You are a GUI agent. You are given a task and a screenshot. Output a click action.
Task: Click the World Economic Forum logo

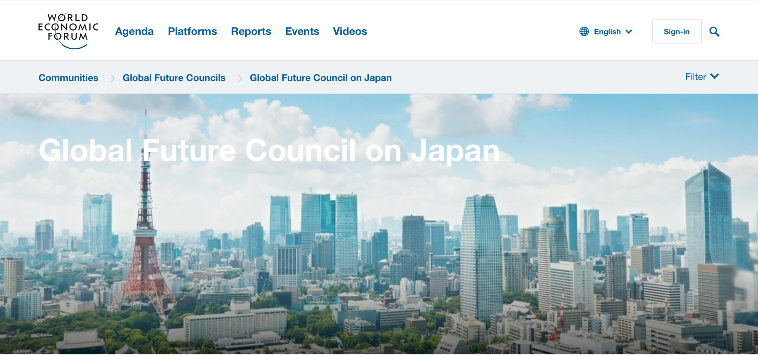click(x=68, y=31)
